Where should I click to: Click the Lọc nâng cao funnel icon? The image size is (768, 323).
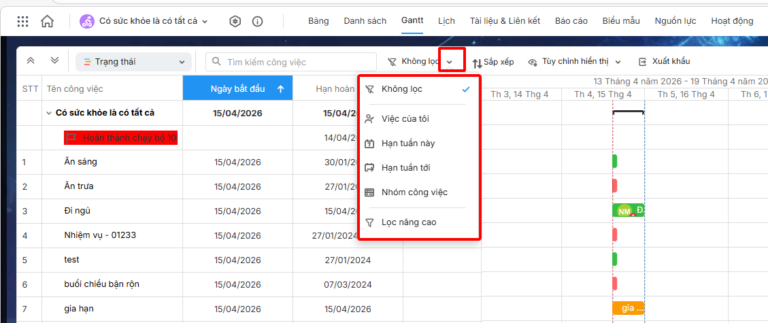pos(370,222)
